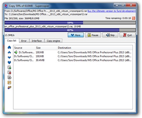Close the Supercopier window
This screenshot has width=142, height=118.
131,5
